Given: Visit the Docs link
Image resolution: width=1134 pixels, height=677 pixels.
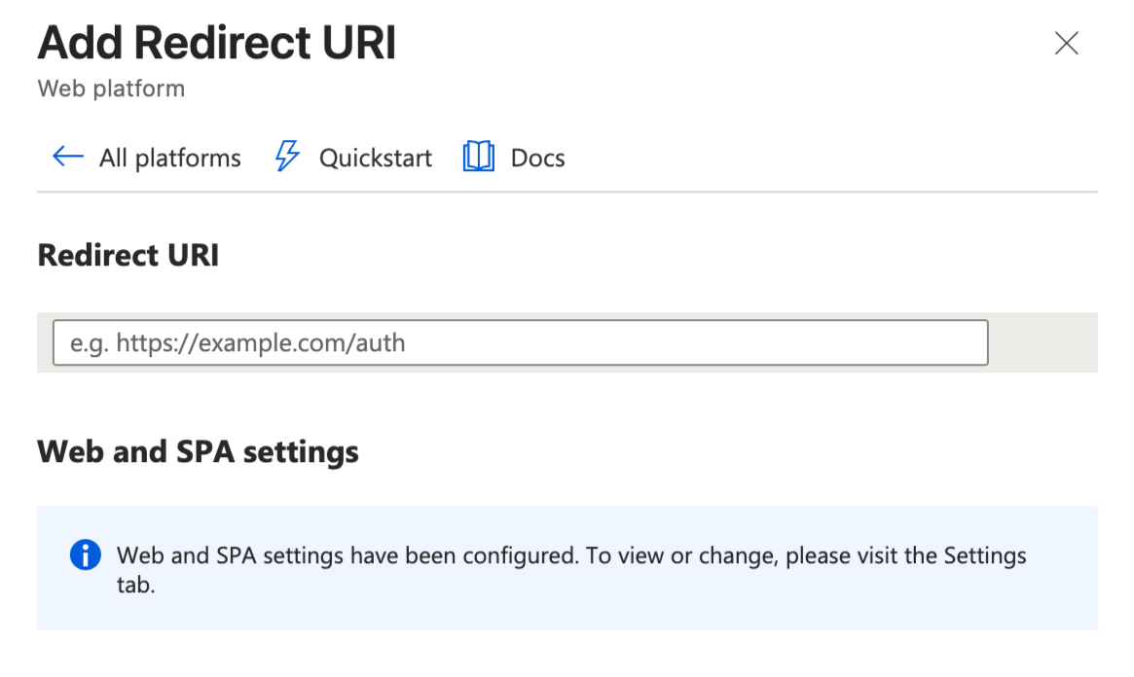Looking at the screenshot, I should 536,157.
